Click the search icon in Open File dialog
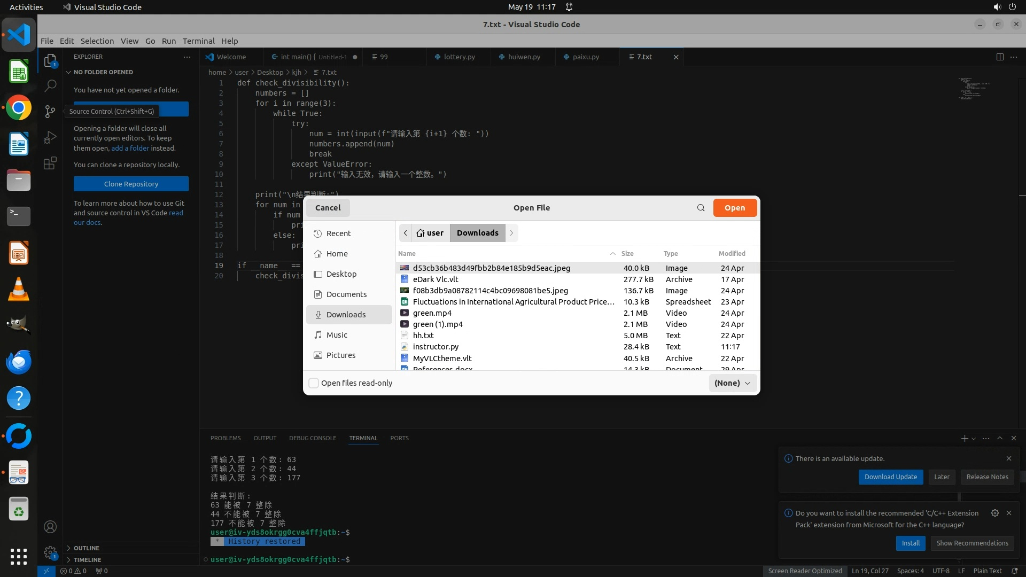The height and width of the screenshot is (577, 1026). pos(701,208)
